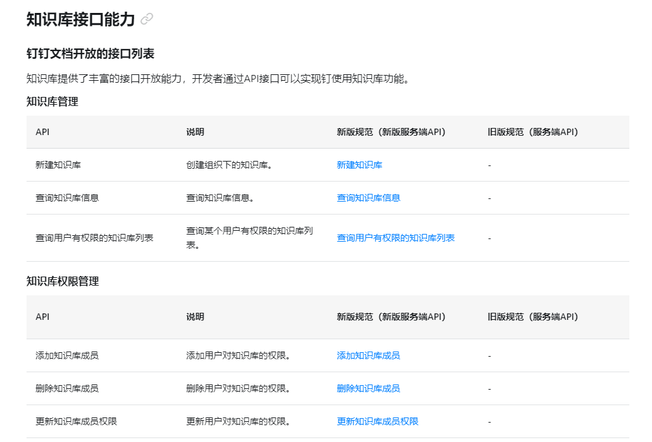This screenshot has width=652, height=442.
Task: Click 新版规范 header in 知识库管理 table
Action: click(391, 132)
